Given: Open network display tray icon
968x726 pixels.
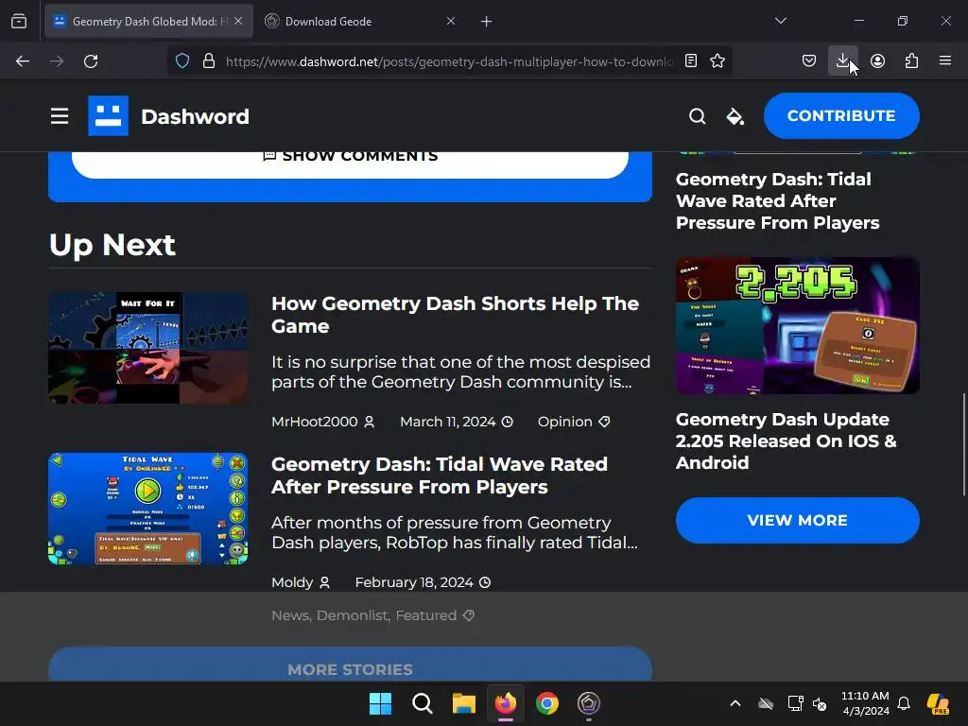Looking at the screenshot, I should pyautogui.click(x=795, y=703).
